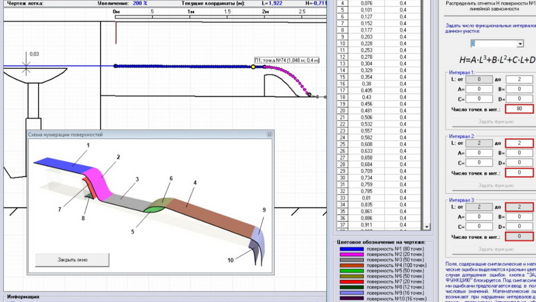Click table cell with value 0,076
Screen dimensions: 536x302
(x=366, y=3)
